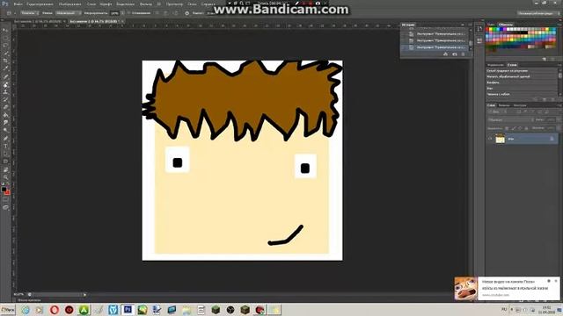Open the Пиксель mode dropdown in options bar
This screenshot has width=563, height=316.
[29, 13]
